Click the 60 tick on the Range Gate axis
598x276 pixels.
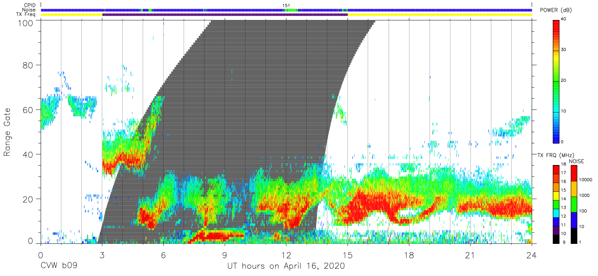tap(29, 110)
